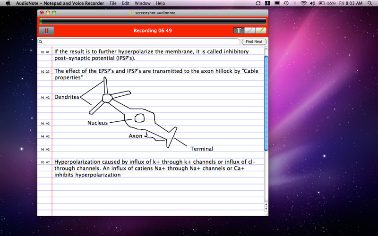
Task: Click the line starting 'If the result is'
Action: [151, 51]
